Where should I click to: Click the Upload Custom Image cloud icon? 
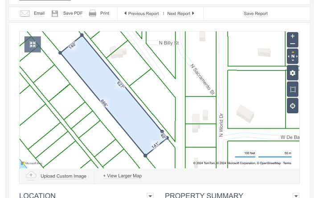coord(31,175)
